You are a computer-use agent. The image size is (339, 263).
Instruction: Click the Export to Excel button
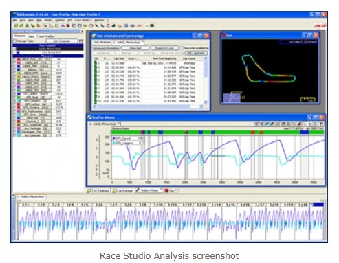(164, 48)
